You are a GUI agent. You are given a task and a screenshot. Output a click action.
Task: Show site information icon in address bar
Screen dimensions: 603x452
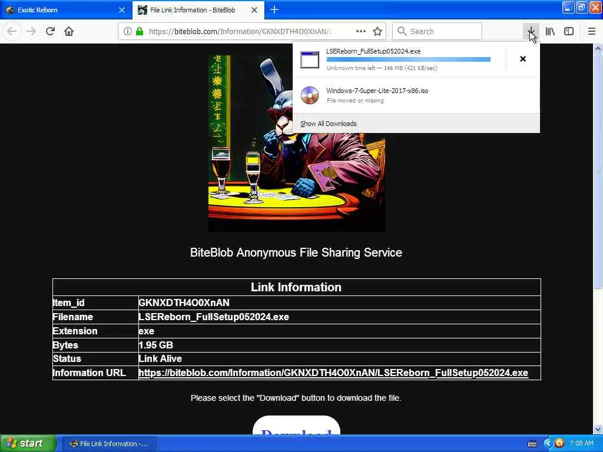(x=127, y=32)
